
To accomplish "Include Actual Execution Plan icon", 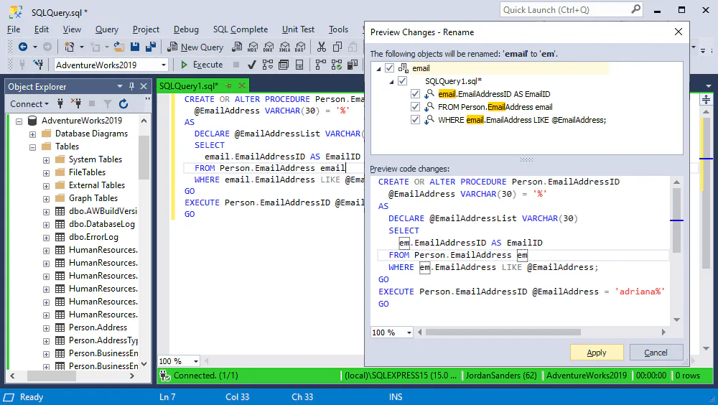I will (320, 65).
